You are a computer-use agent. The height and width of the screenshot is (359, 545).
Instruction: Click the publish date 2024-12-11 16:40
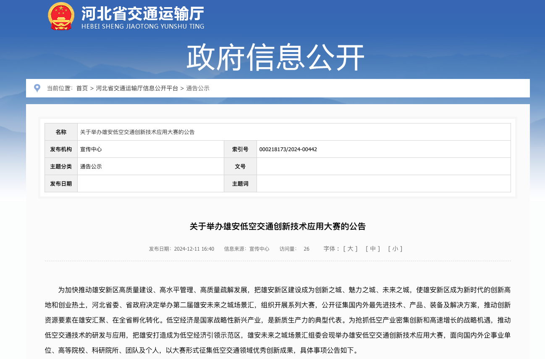[x=194, y=249]
